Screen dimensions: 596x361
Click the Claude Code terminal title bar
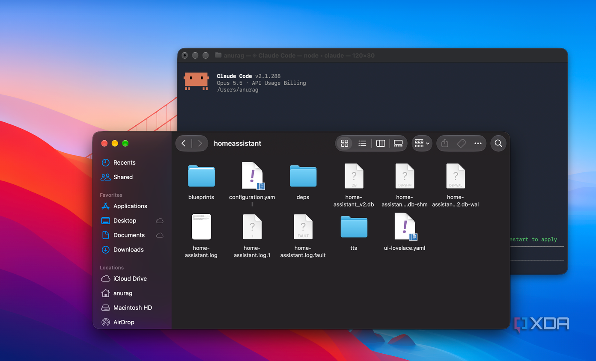pyautogui.click(x=372, y=56)
